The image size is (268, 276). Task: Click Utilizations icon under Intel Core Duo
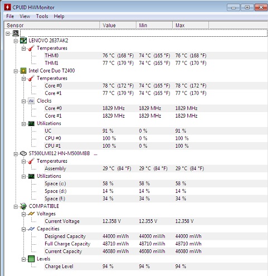(x=31, y=124)
